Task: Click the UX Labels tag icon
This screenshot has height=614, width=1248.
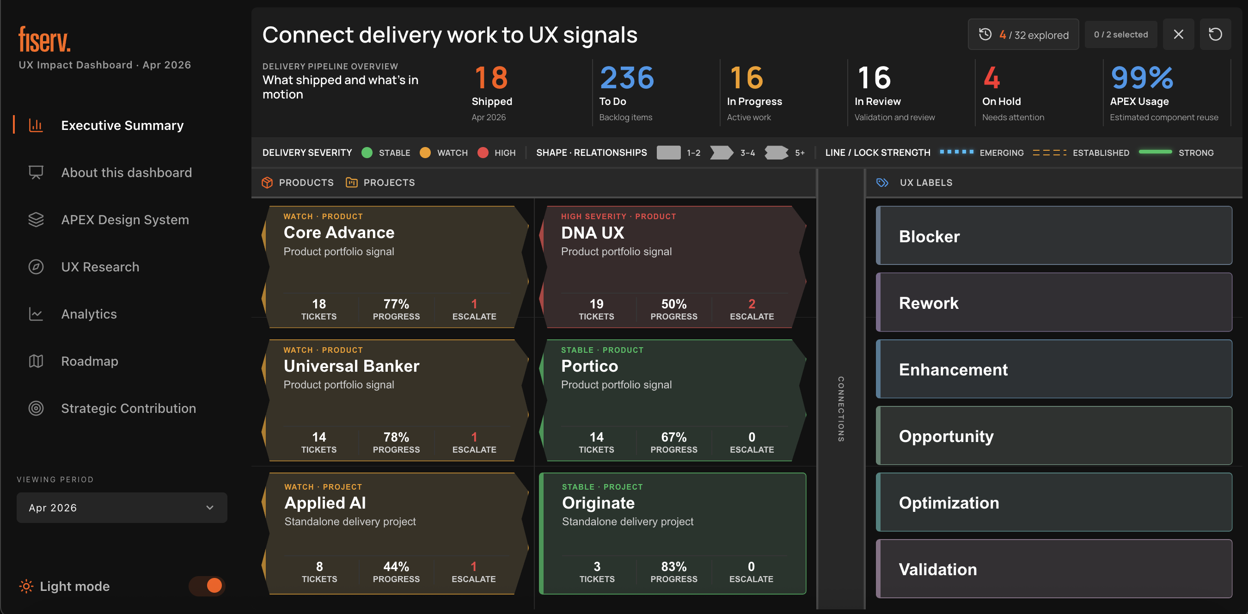Action: pyautogui.click(x=882, y=183)
